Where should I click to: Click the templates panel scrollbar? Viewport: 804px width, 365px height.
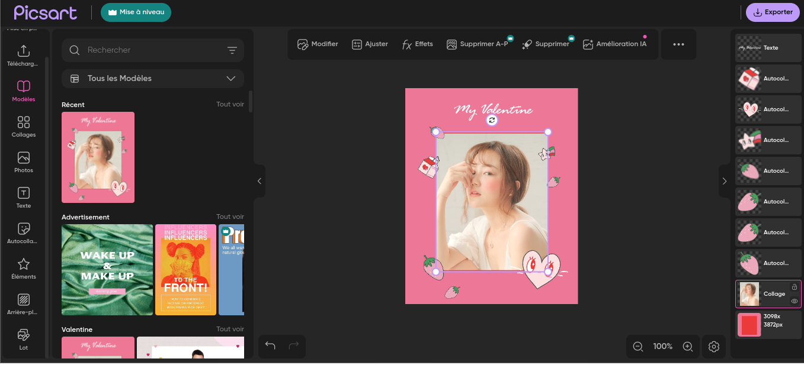pyautogui.click(x=251, y=101)
